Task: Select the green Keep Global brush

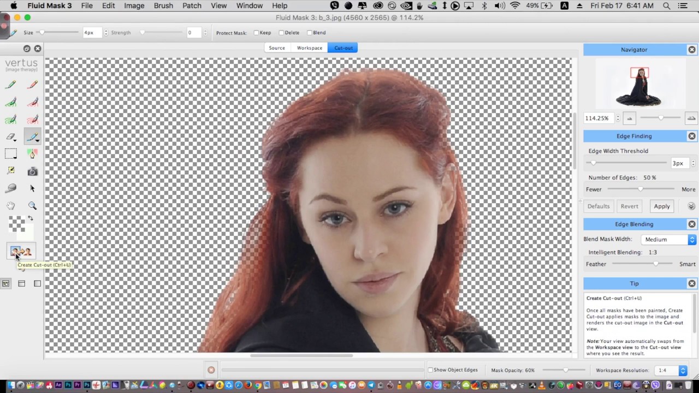Action: 11,120
